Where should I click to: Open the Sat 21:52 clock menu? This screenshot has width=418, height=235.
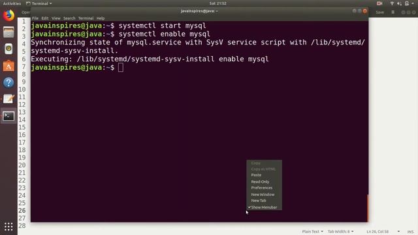point(217,3)
